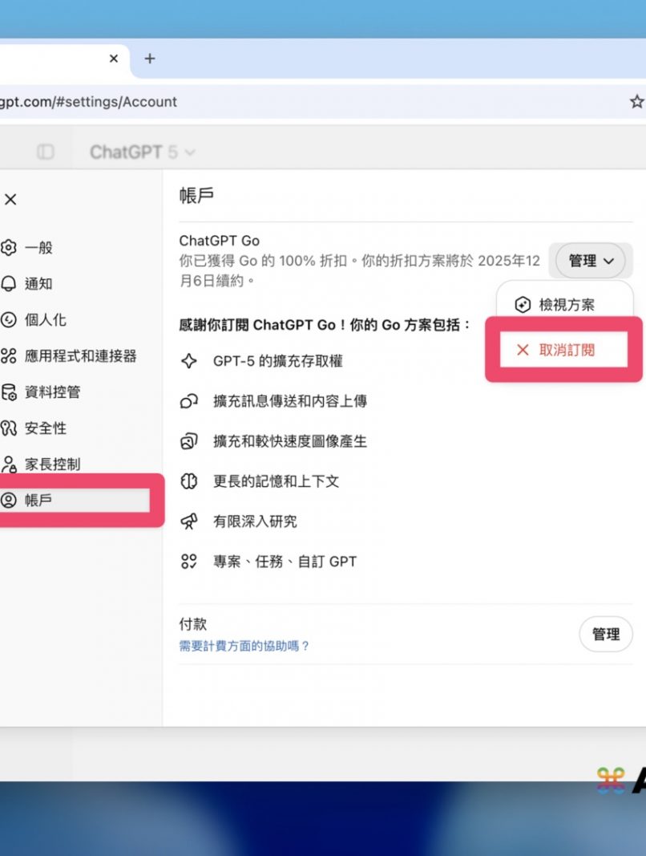This screenshot has height=856, width=646.
Task: Close the settings dialog with X icon
Action: (x=10, y=200)
